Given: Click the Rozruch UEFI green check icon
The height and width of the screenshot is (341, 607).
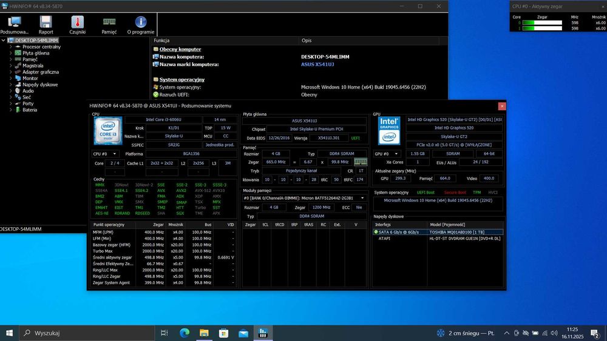Looking at the screenshot, I should 155,94.
